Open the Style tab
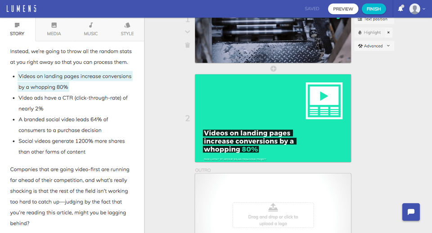This screenshot has height=233, width=432. point(127,29)
